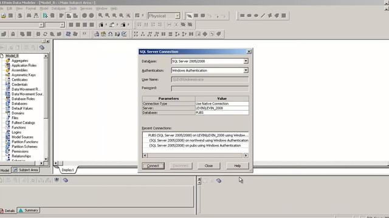The image size is (389, 218).
Task: Click the lock icon in third toolbar
Action: [x=13, y=34]
